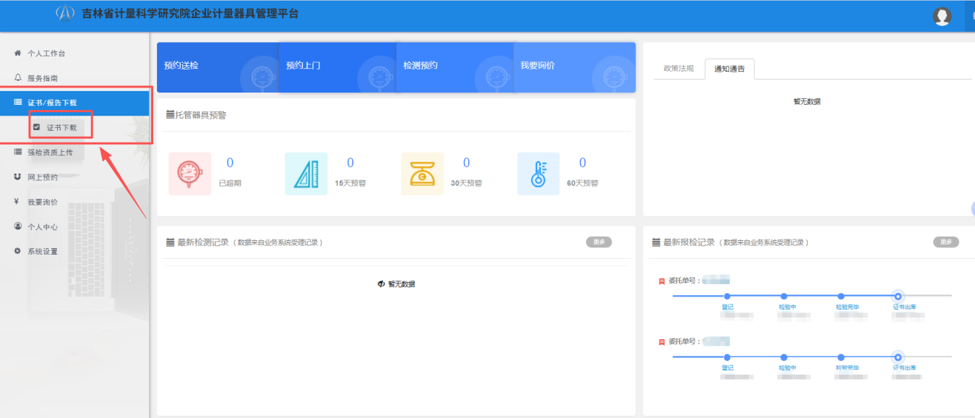The width and height of the screenshot is (975, 418).
Task: Click the thermometer icon for 60天预警
Action: tap(538, 173)
